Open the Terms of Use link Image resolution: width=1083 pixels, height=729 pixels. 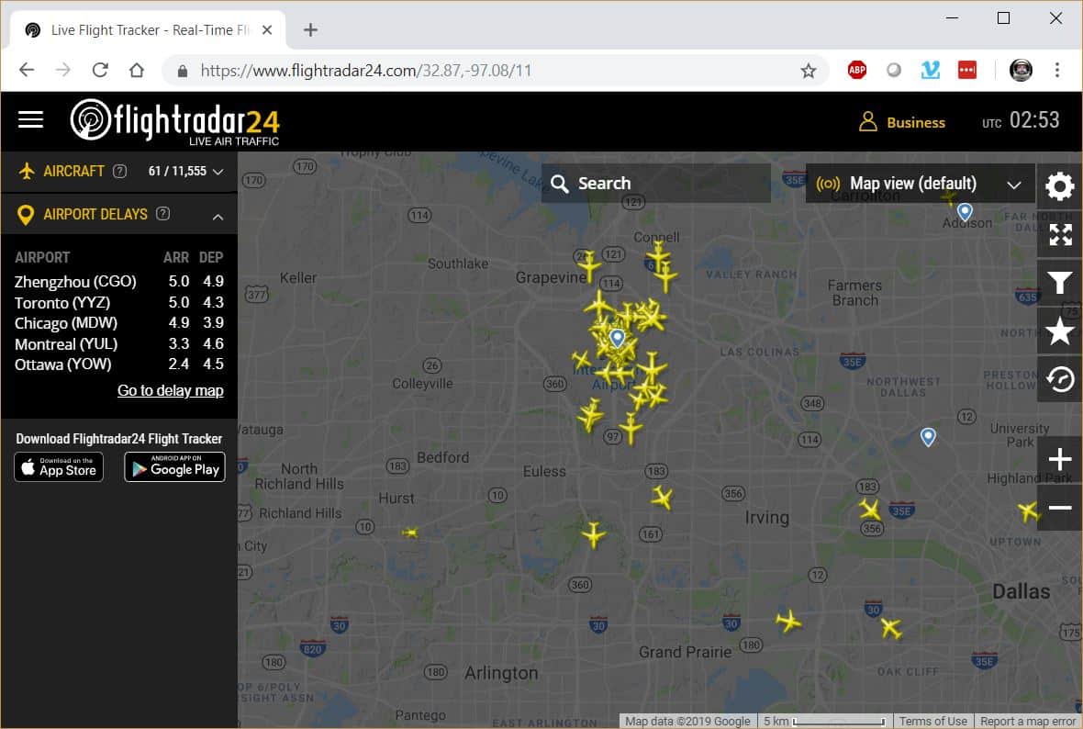[933, 722]
